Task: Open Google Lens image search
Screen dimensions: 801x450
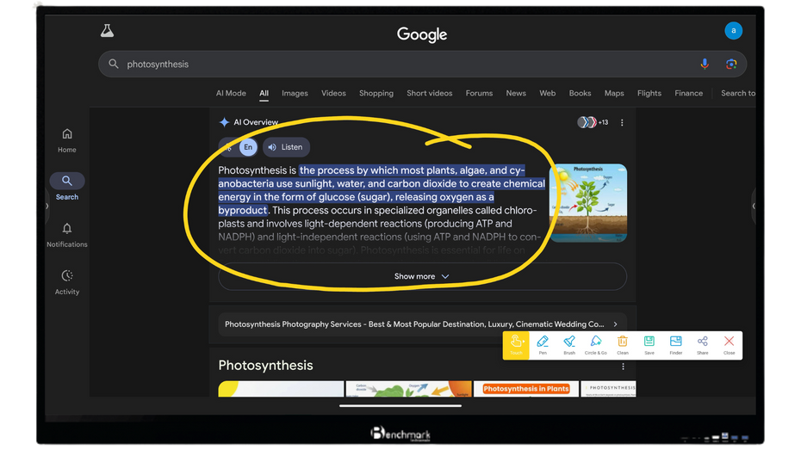Action: point(731,64)
